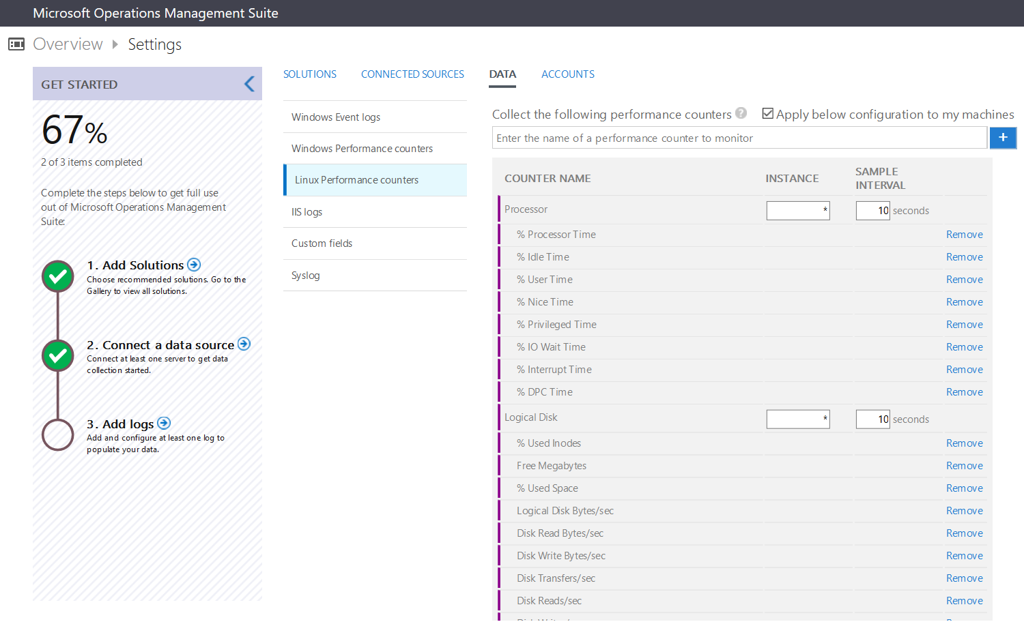This screenshot has height=622, width=1024.
Task: Open Syslog settings
Action: click(375, 276)
